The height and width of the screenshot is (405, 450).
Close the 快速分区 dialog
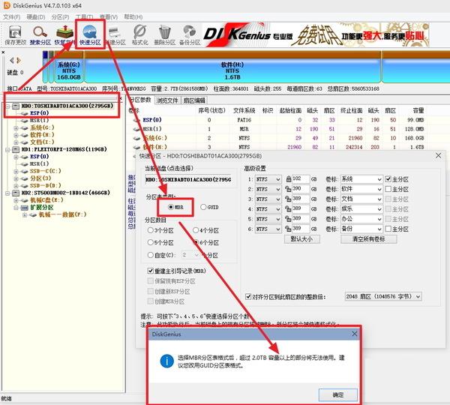point(438,155)
